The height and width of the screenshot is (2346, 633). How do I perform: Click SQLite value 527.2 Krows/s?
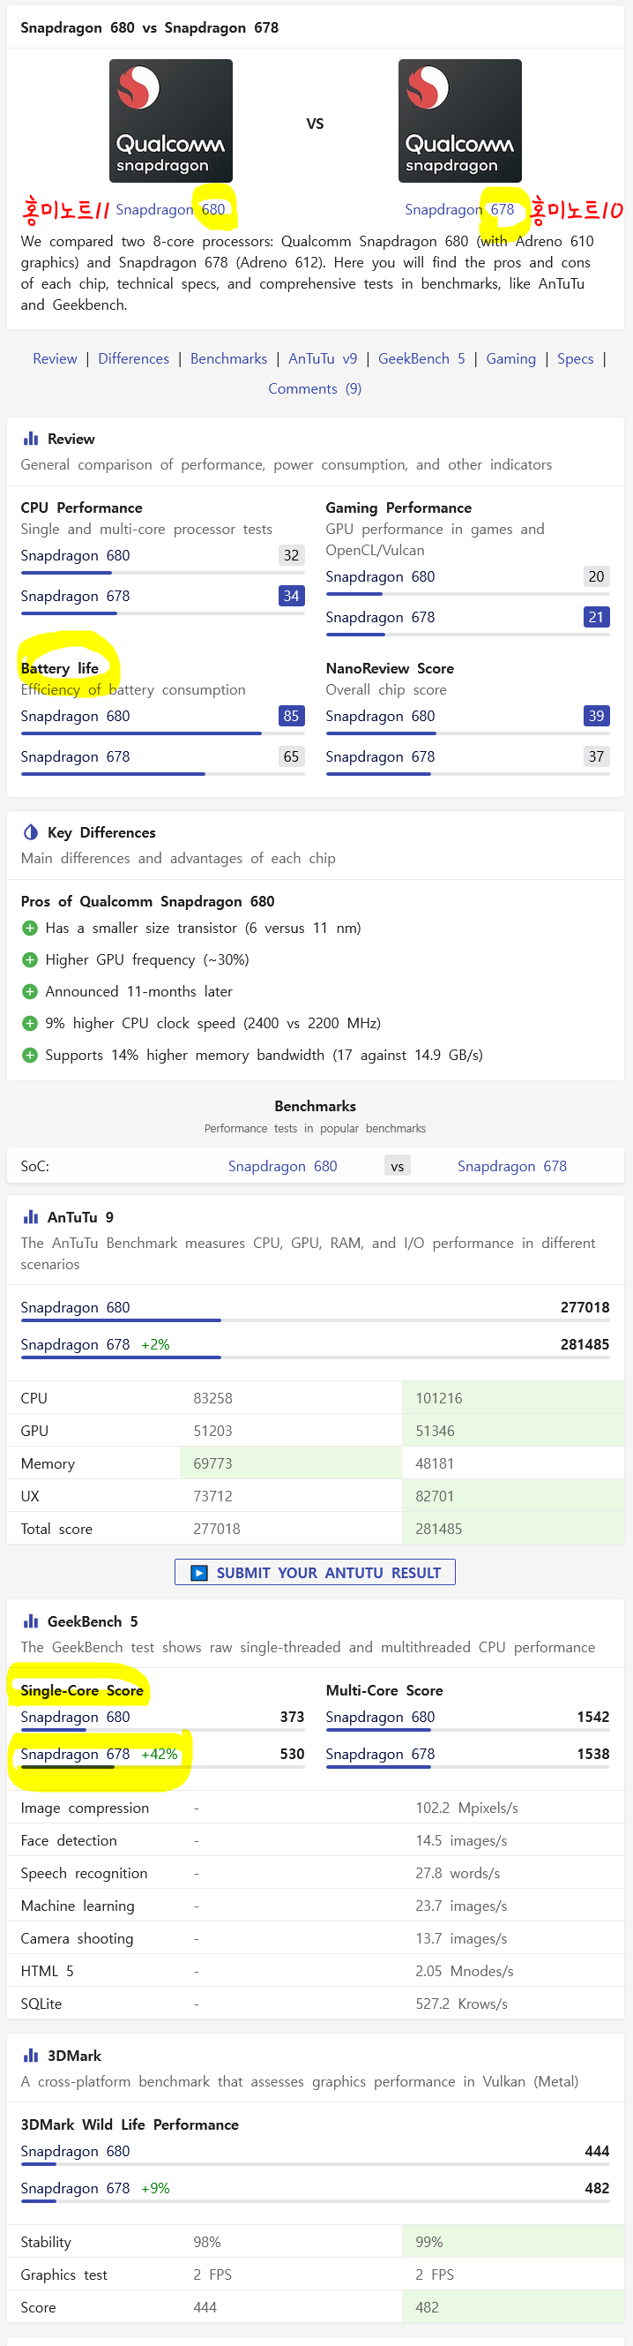point(462,2004)
